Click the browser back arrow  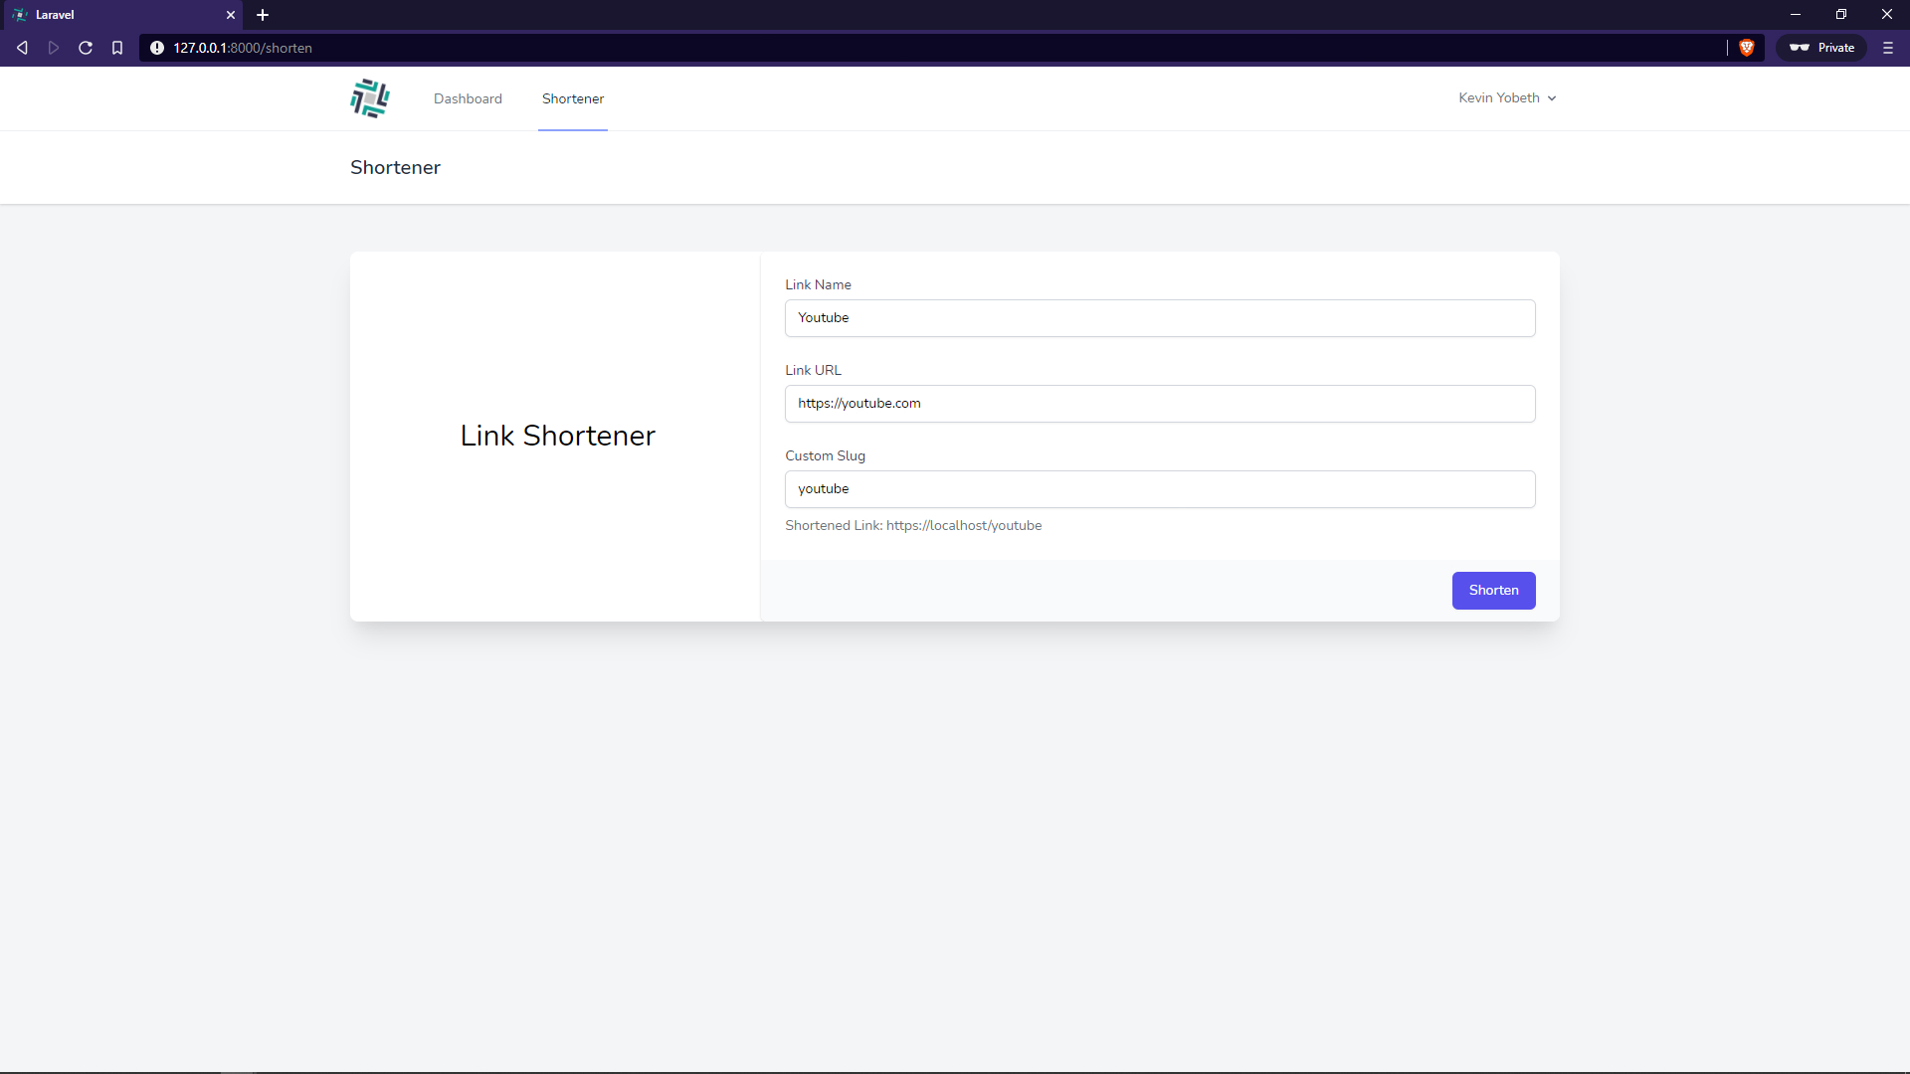22,48
